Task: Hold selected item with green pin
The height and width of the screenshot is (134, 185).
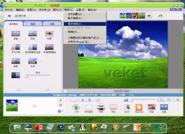Action: pyautogui.click(x=61, y=100)
